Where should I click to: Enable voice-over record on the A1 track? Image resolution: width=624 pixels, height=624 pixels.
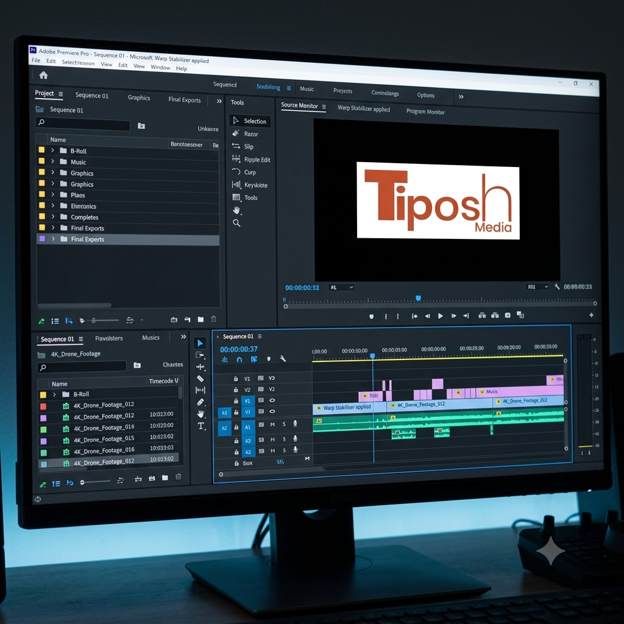296,424
